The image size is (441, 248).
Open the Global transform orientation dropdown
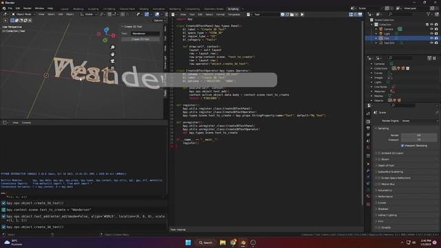(x=88, y=14)
